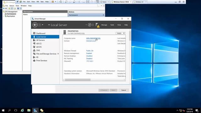Open notifications flag with warning
This screenshot has height=113, width=201.
(x=97, y=25)
